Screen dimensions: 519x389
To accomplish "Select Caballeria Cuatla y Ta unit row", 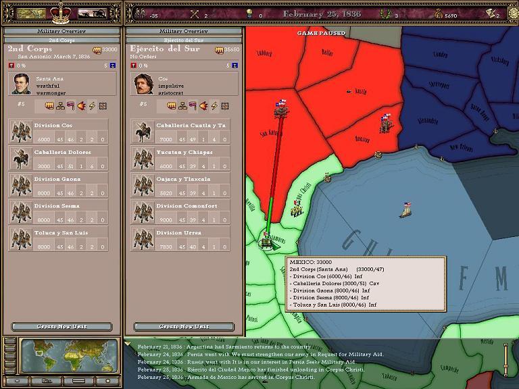I will [180, 131].
